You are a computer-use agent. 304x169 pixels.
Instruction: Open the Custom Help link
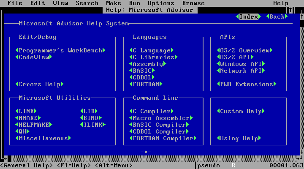(241, 111)
